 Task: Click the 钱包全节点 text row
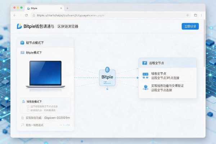click(x=158, y=73)
